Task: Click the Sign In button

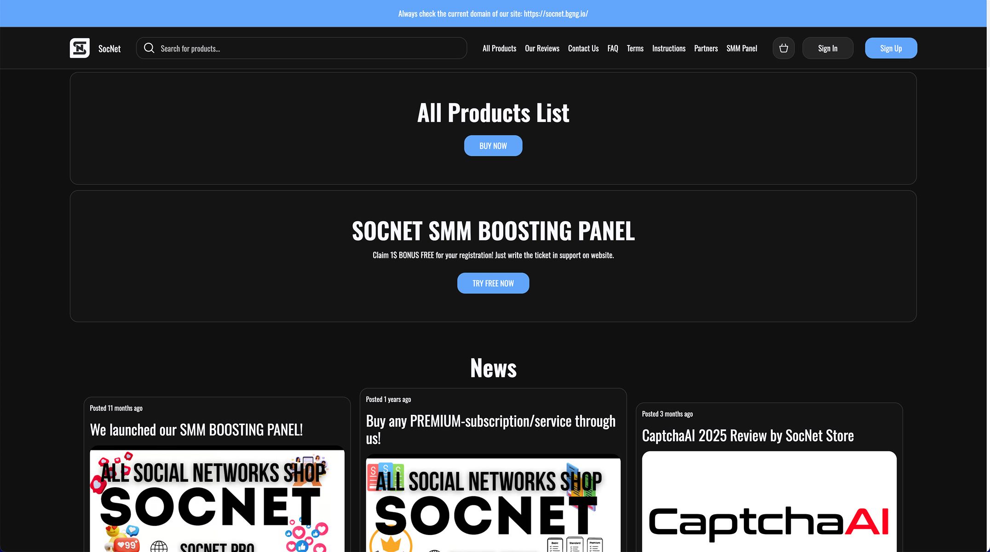Action: (828, 48)
